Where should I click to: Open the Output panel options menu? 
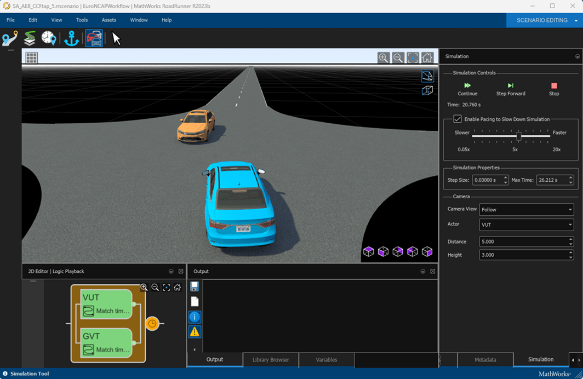[423, 271]
